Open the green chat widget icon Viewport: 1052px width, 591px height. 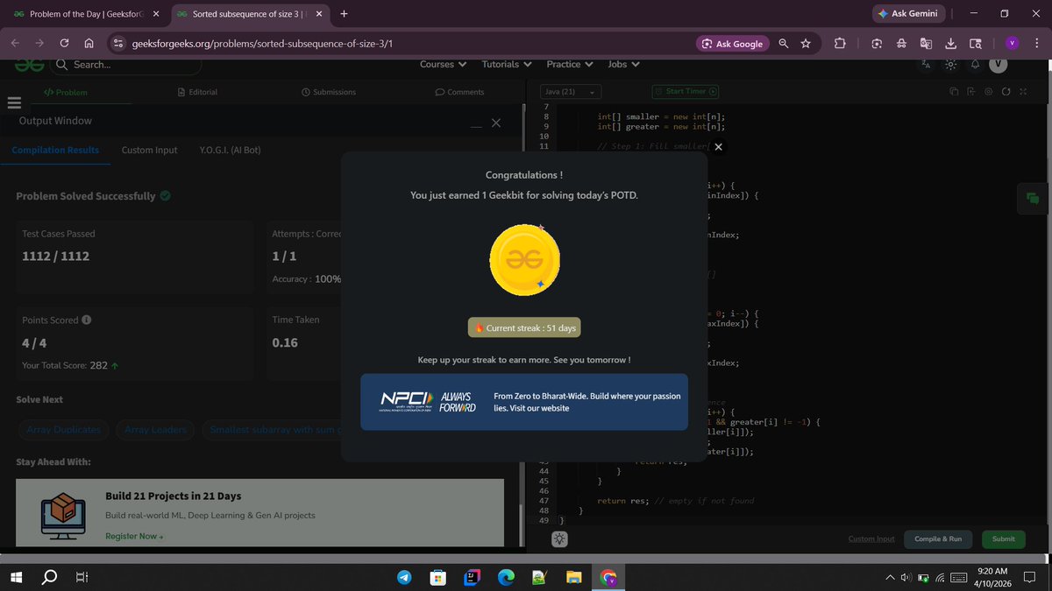1033,198
